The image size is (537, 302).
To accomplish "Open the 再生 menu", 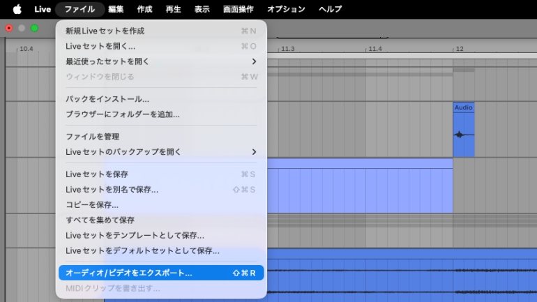I will point(173,9).
